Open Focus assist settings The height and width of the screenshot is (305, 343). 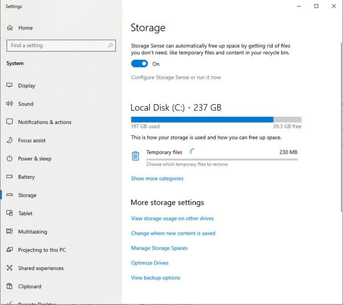32,140
